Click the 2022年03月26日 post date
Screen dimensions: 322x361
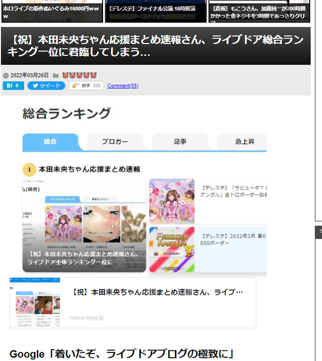coord(30,76)
